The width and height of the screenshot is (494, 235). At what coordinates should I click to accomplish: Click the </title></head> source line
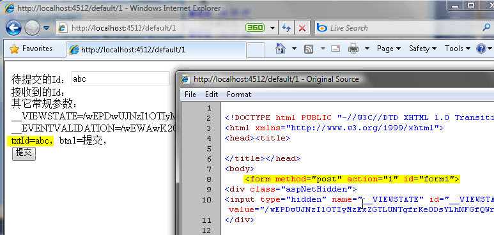point(263,158)
